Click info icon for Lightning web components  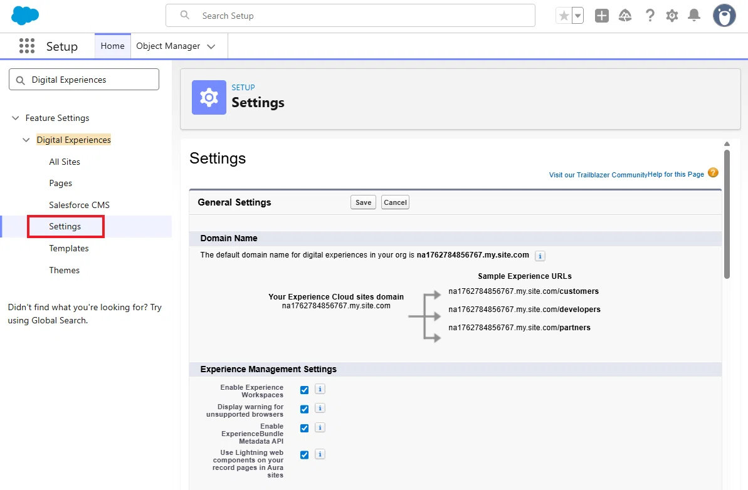320,454
